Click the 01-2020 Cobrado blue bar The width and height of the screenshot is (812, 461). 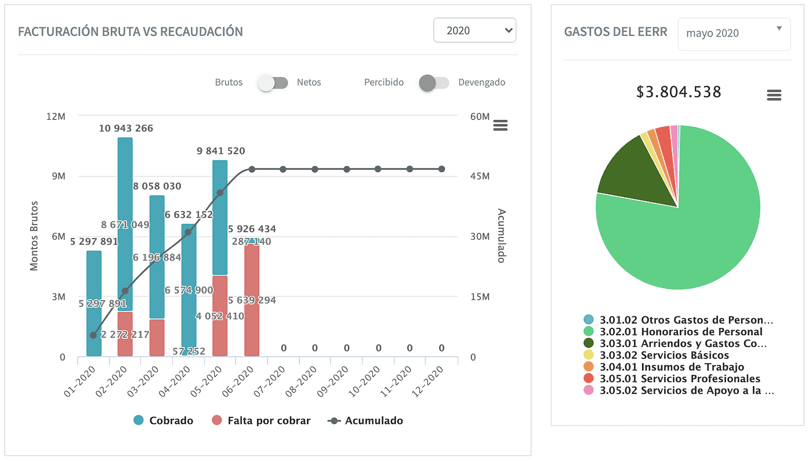(94, 303)
